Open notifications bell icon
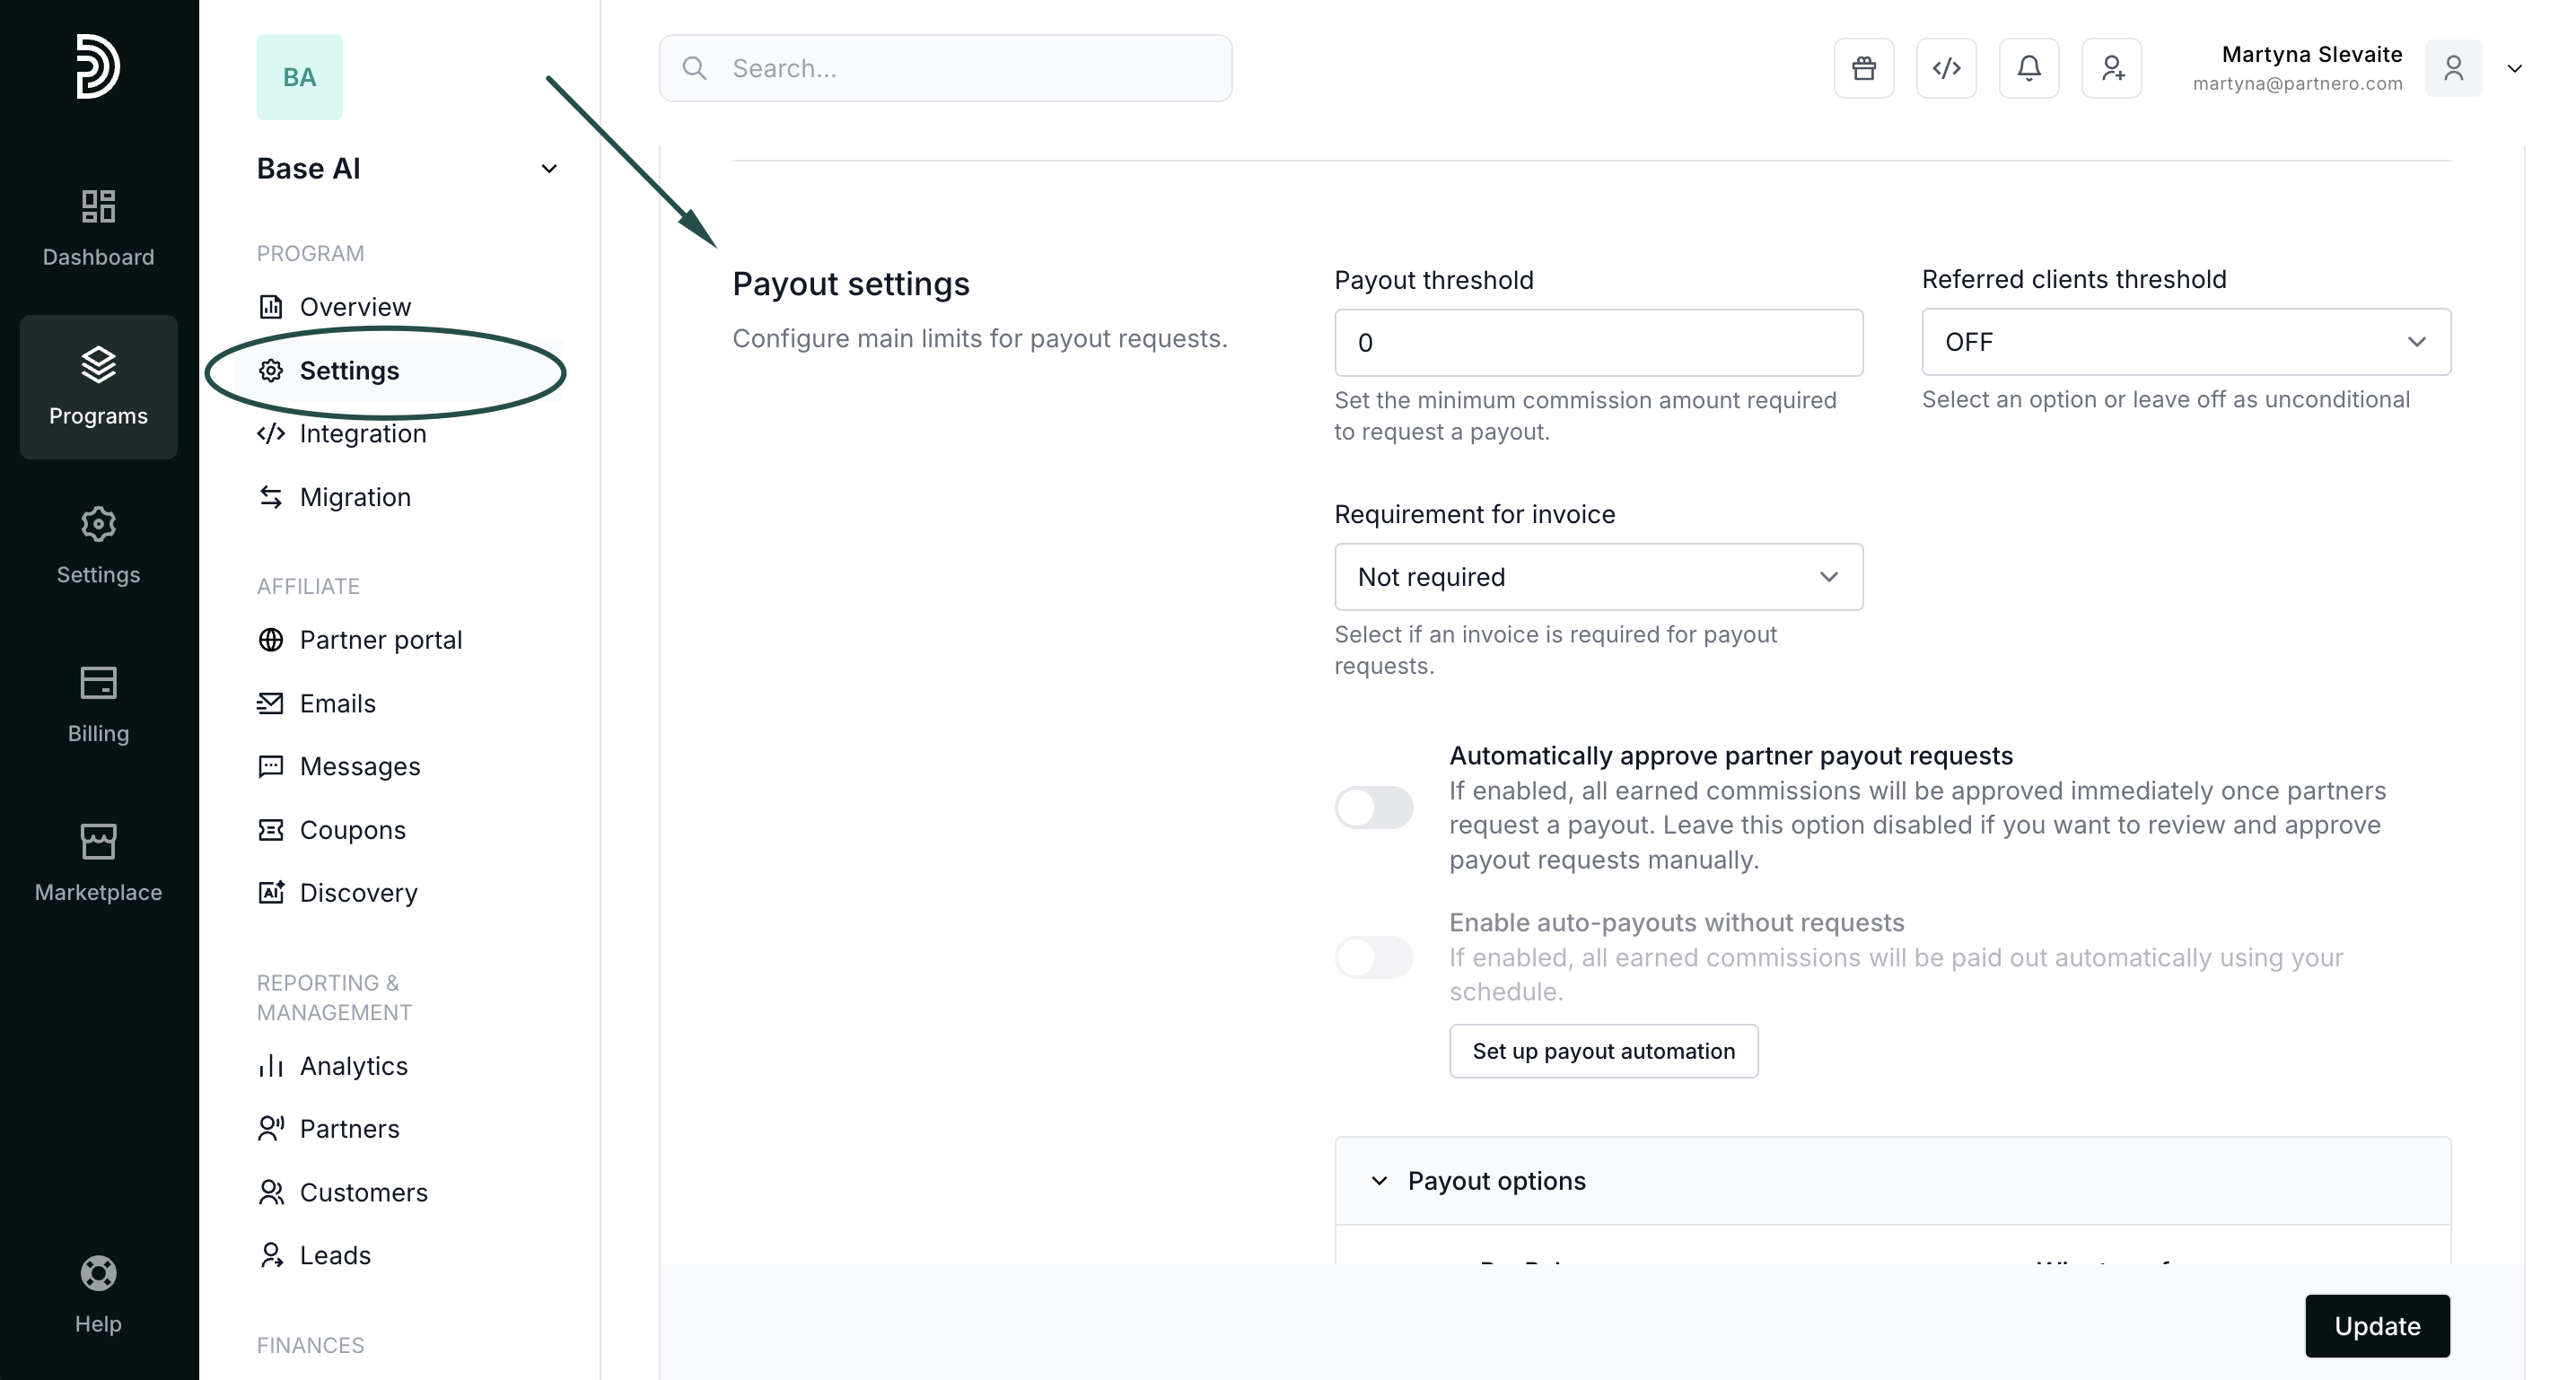The image size is (2576, 1380). (2028, 68)
